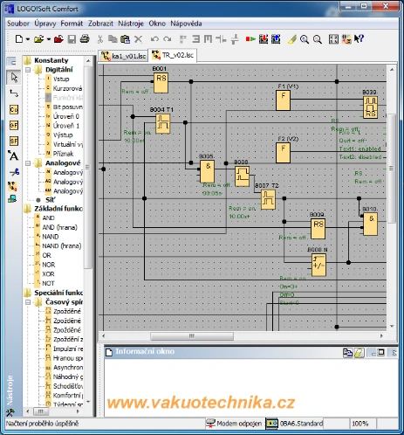This screenshot has width=404, height=435.
Task: Switch to the TR_v02.lsc tab
Action: [173, 55]
